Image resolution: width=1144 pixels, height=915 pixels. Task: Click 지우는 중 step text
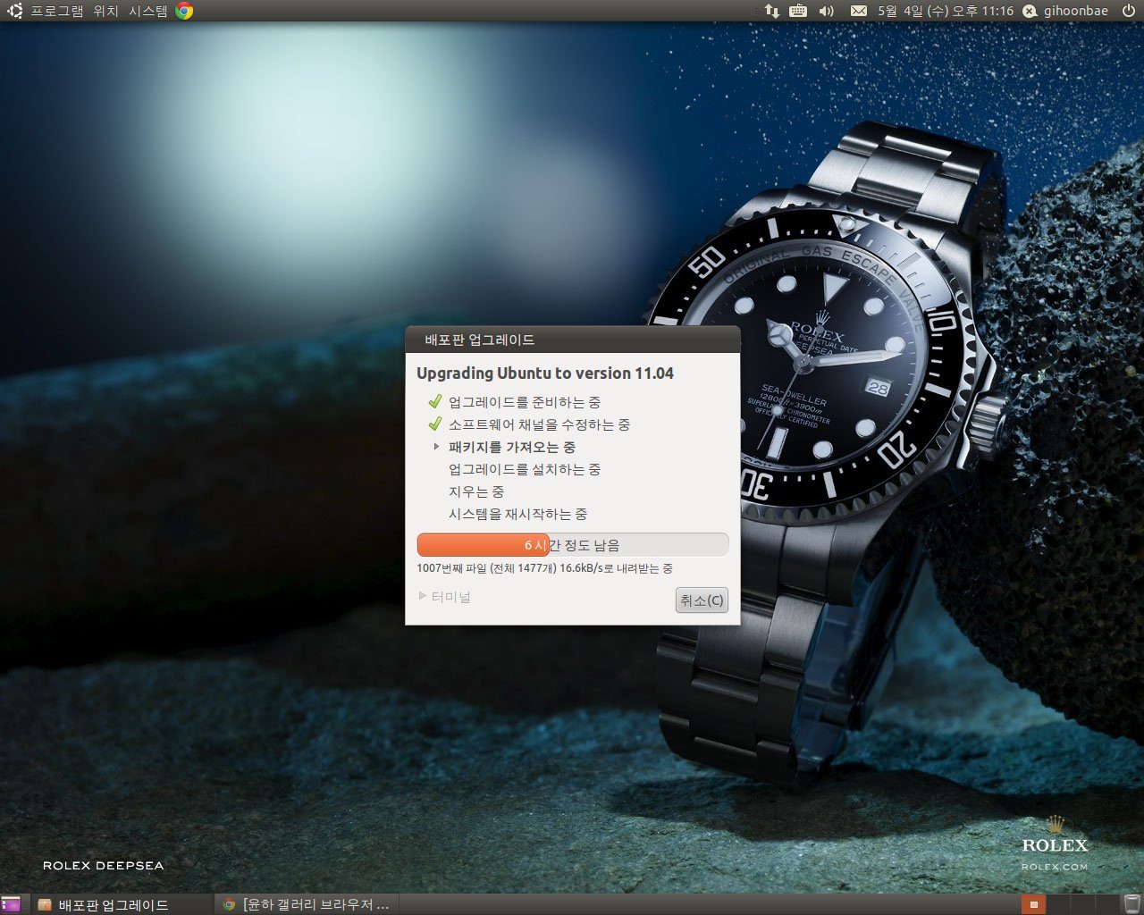pyautogui.click(x=476, y=491)
